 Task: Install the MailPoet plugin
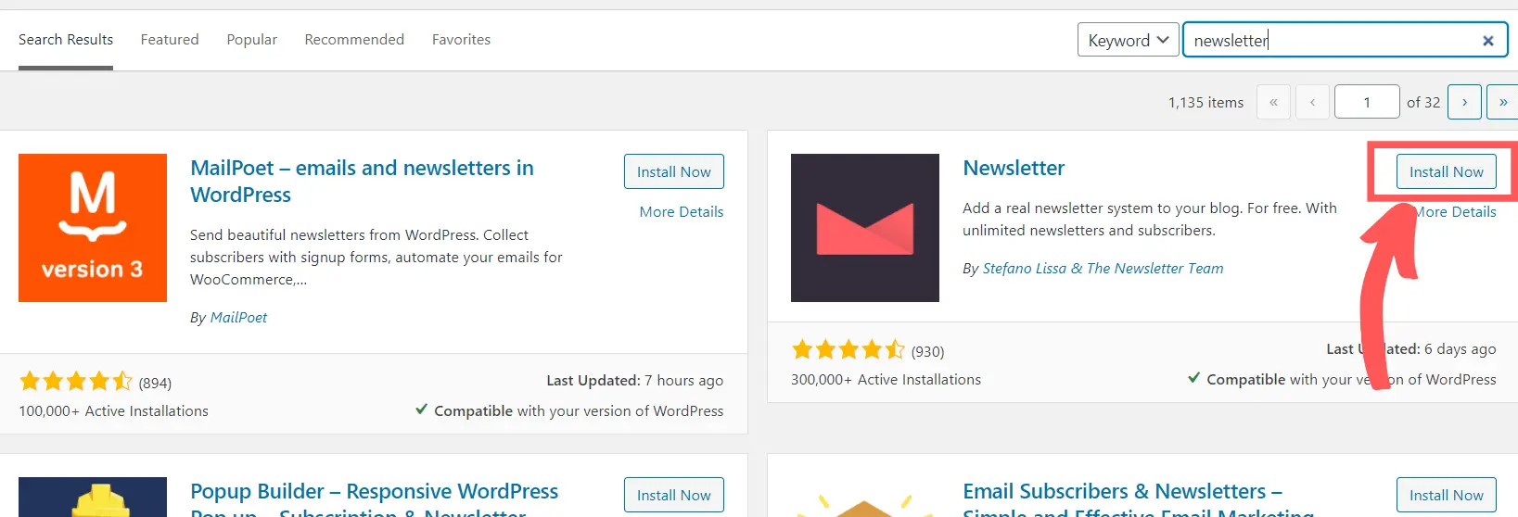[x=674, y=171]
